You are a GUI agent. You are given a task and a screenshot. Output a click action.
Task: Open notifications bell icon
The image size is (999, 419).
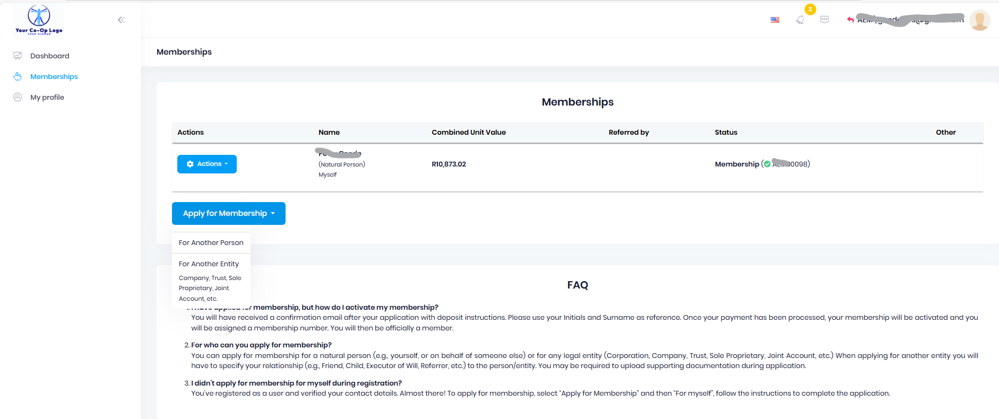800,20
